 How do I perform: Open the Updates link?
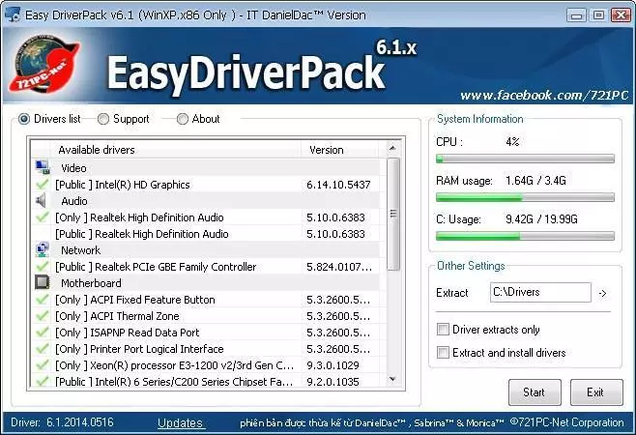pos(180,422)
